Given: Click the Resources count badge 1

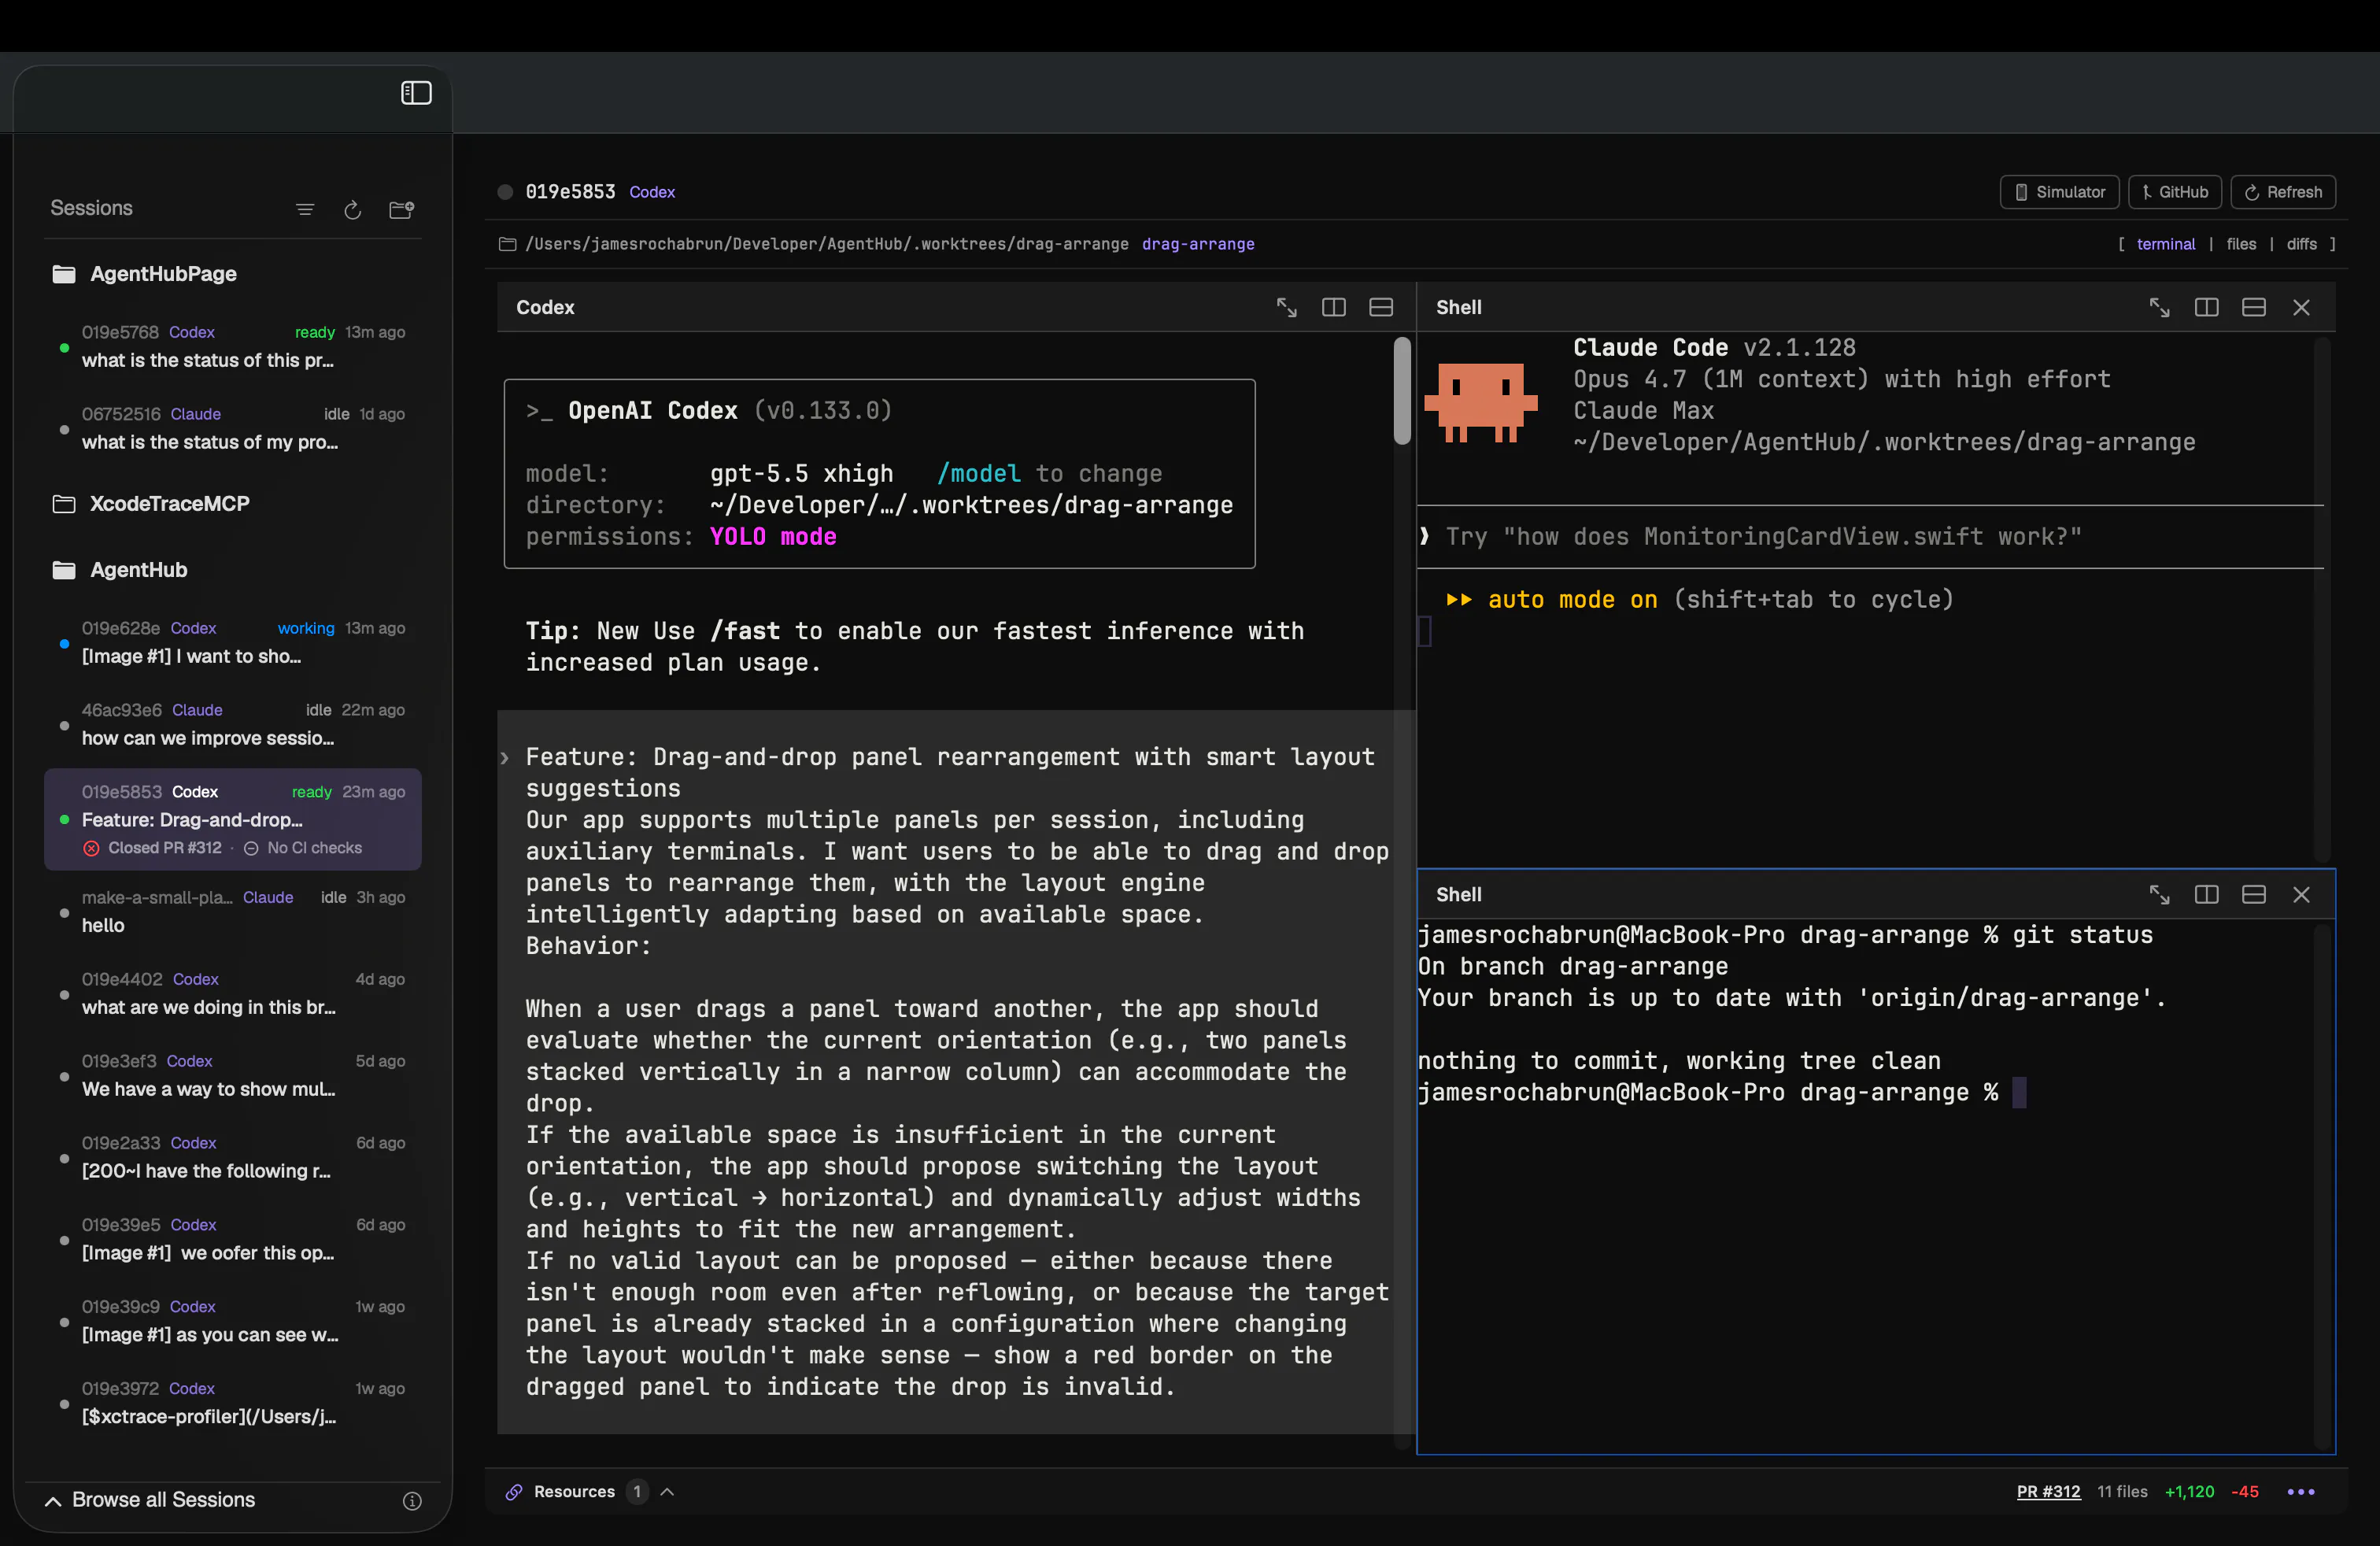Looking at the screenshot, I should (637, 1492).
